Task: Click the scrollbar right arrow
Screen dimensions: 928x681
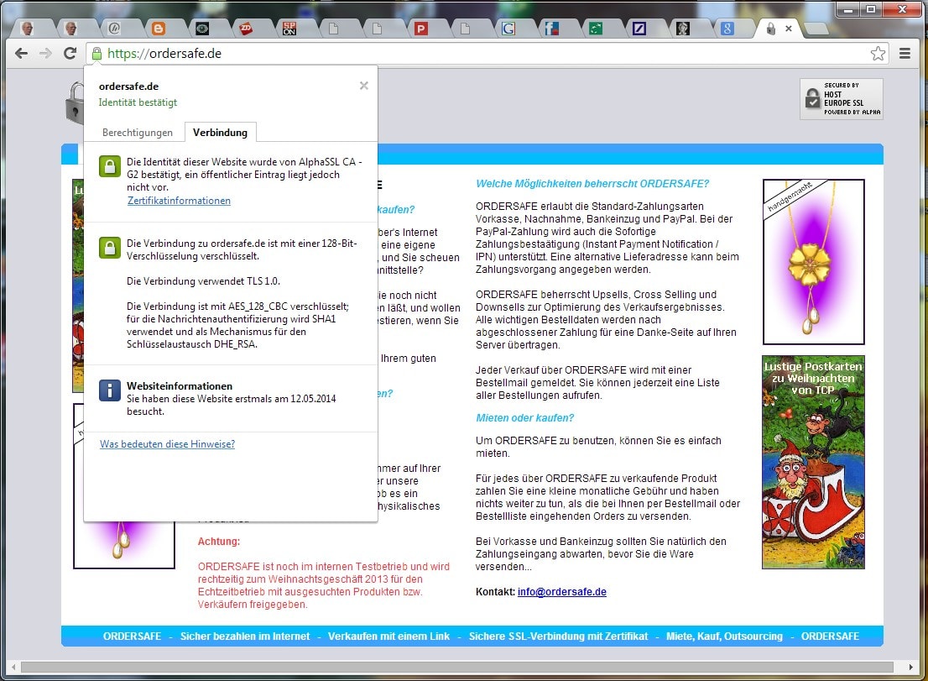Action: pos(911,668)
